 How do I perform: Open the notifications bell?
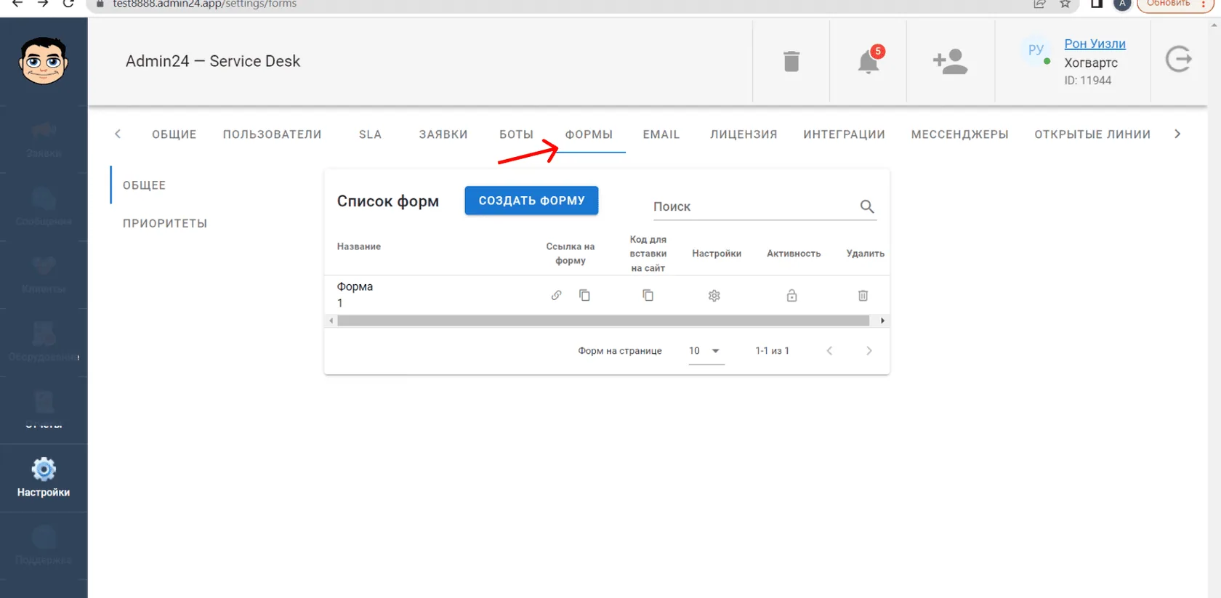(x=869, y=60)
